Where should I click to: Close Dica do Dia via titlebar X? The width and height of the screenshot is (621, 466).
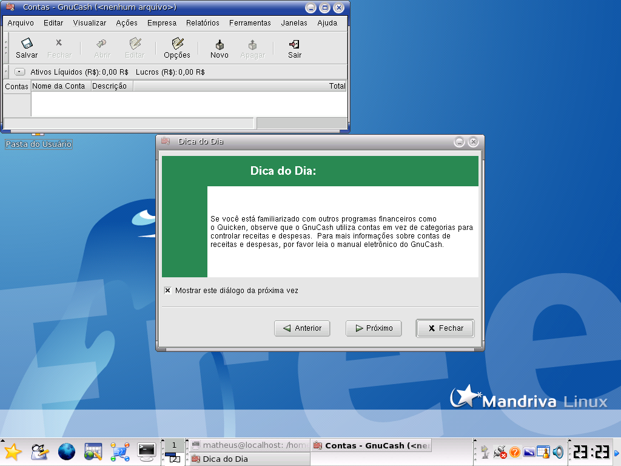pyautogui.click(x=473, y=142)
